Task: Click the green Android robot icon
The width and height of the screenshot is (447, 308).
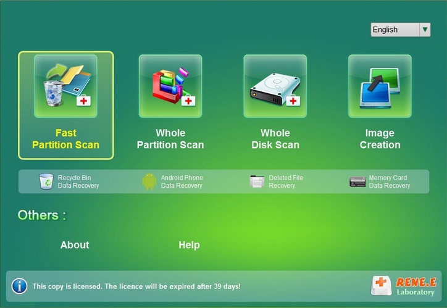Action: tap(149, 181)
